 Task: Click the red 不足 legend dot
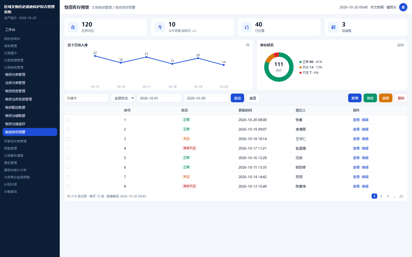(x=301, y=73)
